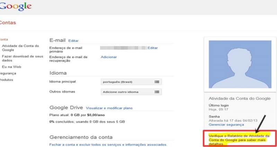Click the Outros idiomas label
The image size is (277, 147).
point(62,92)
